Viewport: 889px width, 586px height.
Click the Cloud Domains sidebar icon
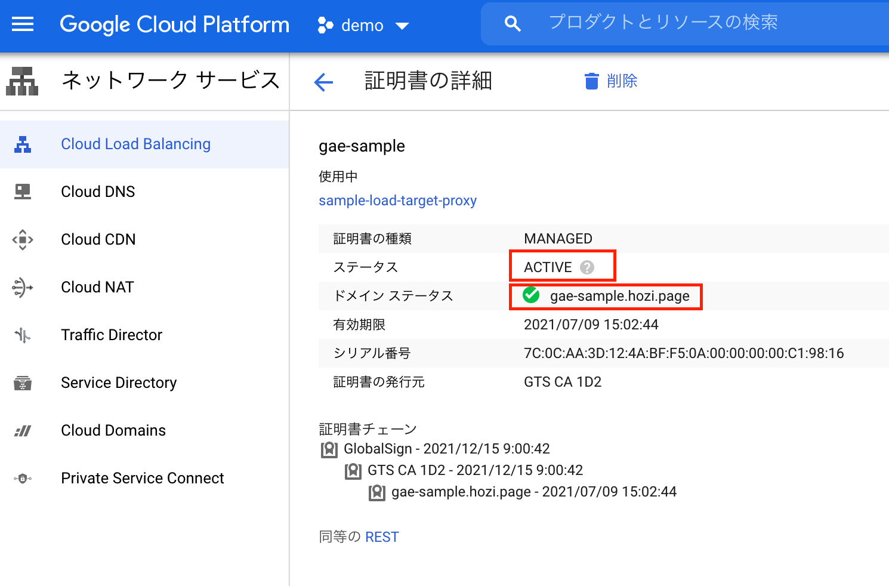pos(23,431)
